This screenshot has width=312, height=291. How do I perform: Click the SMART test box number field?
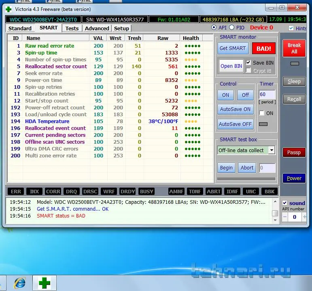pyautogui.click(x=267, y=168)
